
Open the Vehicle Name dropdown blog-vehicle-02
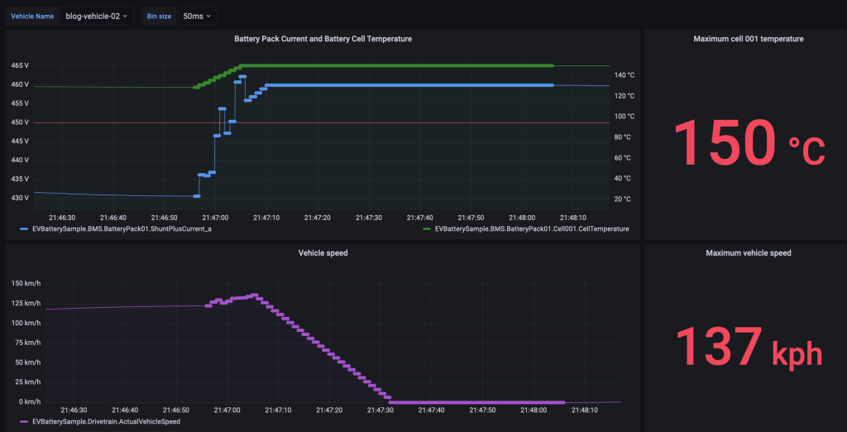click(x=97, y=17)
